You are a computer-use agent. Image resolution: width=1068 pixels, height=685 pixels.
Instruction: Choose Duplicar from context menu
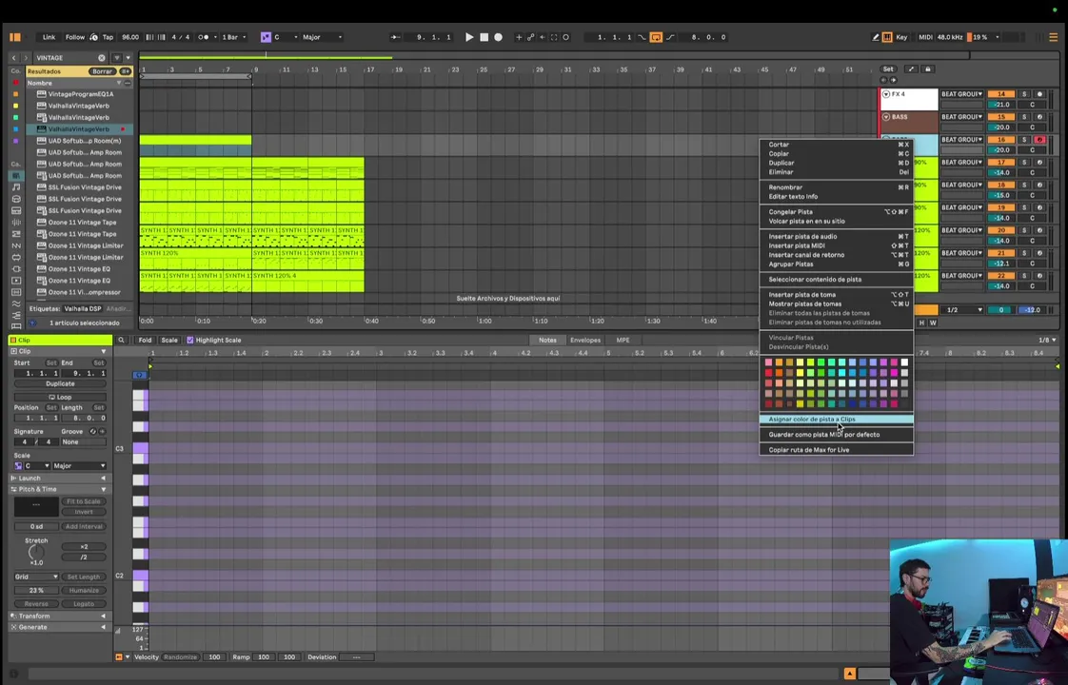tap(837, 163)
